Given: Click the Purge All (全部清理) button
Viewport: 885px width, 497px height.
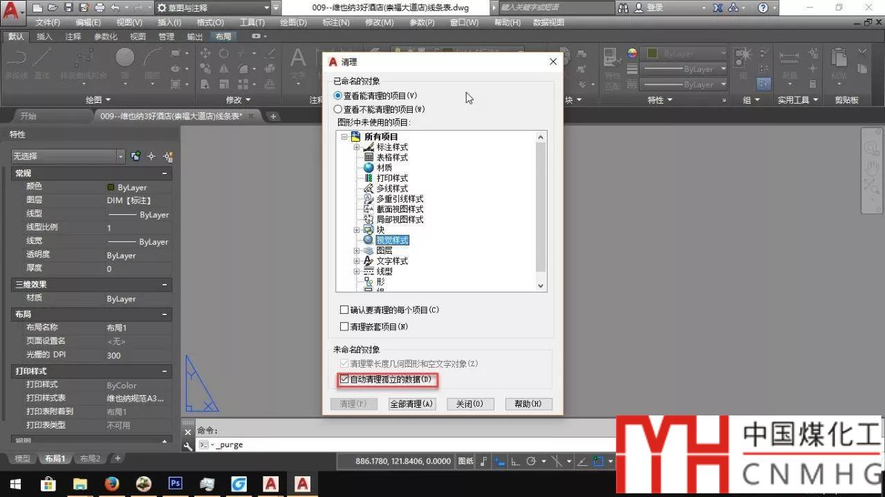Looking at the screenshot, I should click(411, 404).
